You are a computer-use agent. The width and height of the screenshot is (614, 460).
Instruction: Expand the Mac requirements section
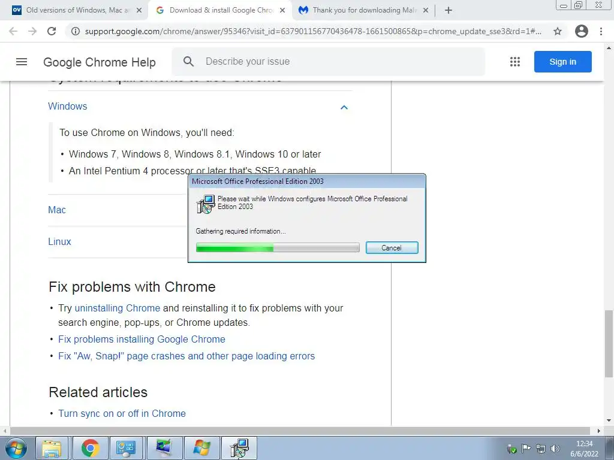click(57, 210)
